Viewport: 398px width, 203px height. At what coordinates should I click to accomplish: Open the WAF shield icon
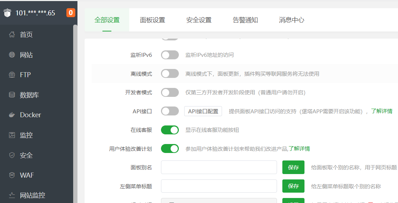(x=12, y=175)
